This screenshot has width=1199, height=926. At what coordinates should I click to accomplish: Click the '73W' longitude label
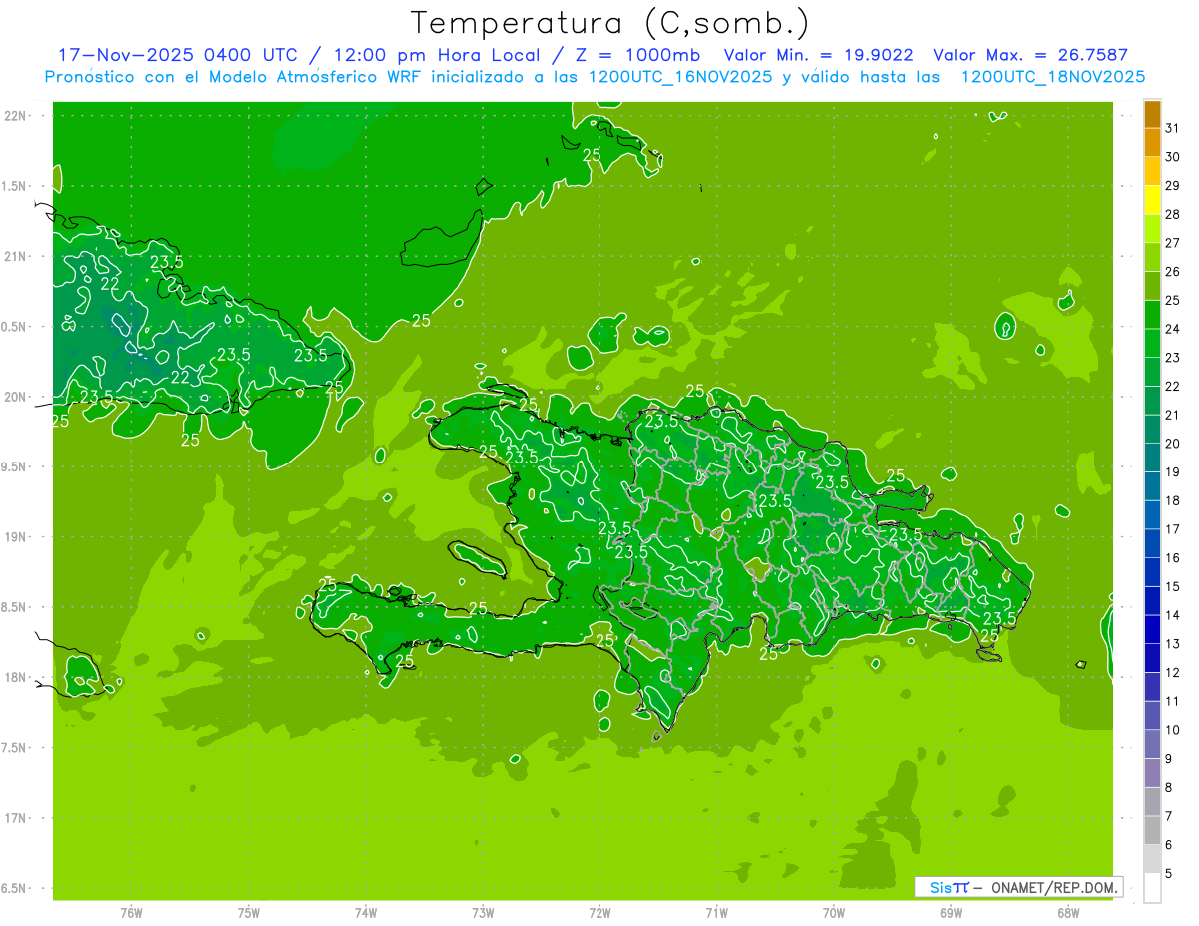point(483,912)
